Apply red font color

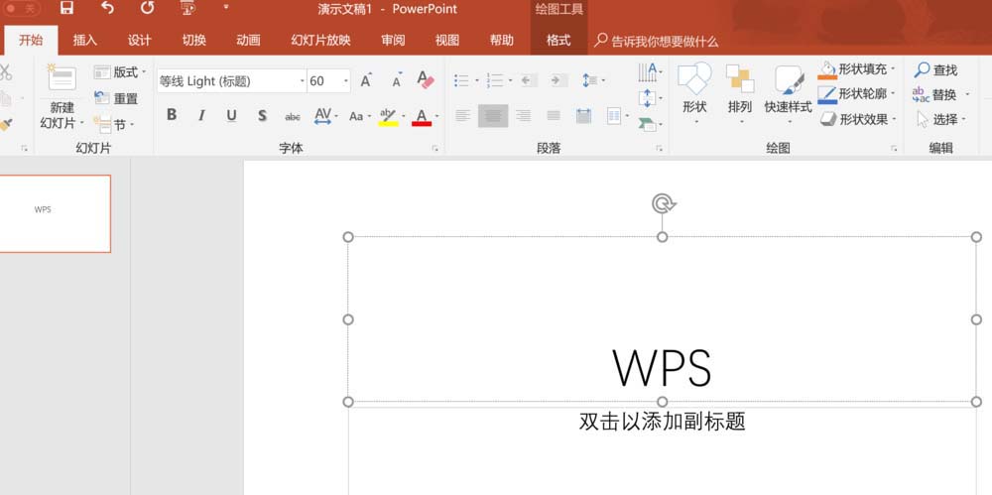(x=422, y=116)
